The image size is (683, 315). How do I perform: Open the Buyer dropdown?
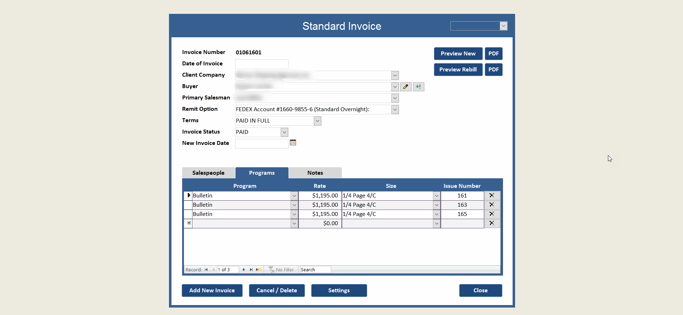point(395,87)
